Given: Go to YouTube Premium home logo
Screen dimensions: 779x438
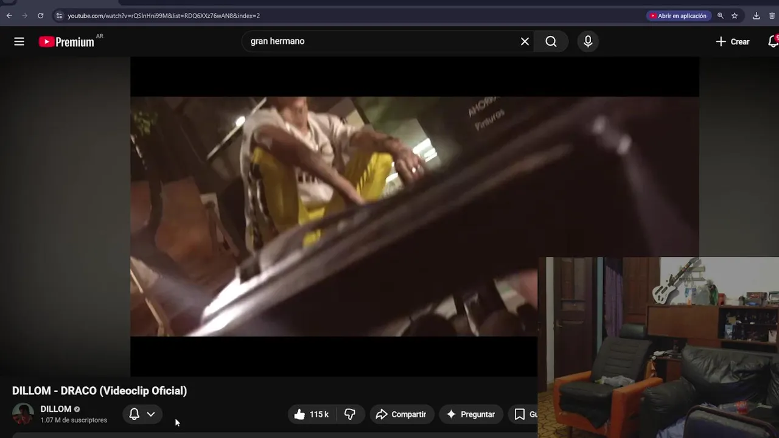Looking at the screenshot, I should click(66, 41).
